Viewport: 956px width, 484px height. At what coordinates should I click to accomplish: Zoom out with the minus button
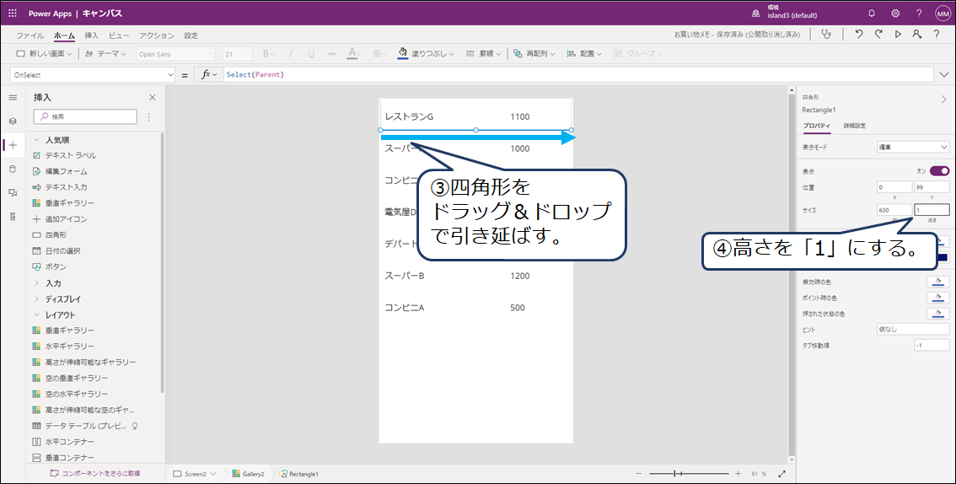pyautogui.click(x=638, y=474)
